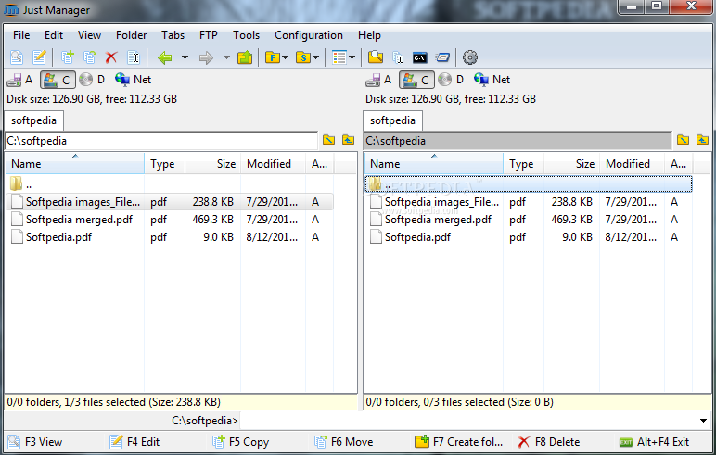
Task: Go back with the green arrow
Action: click(165, 57)
